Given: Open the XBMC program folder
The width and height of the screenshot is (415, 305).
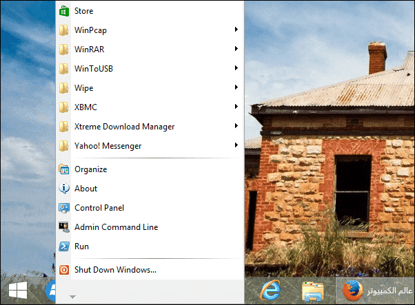Looking at the screenshot, I should pyautogui.click(x=85, y=107).
